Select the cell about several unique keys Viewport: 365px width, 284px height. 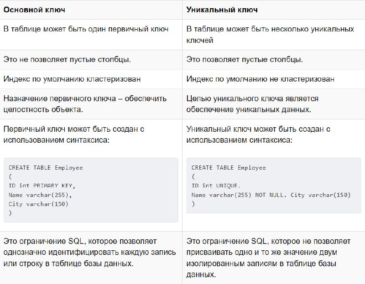pos(273,35)
